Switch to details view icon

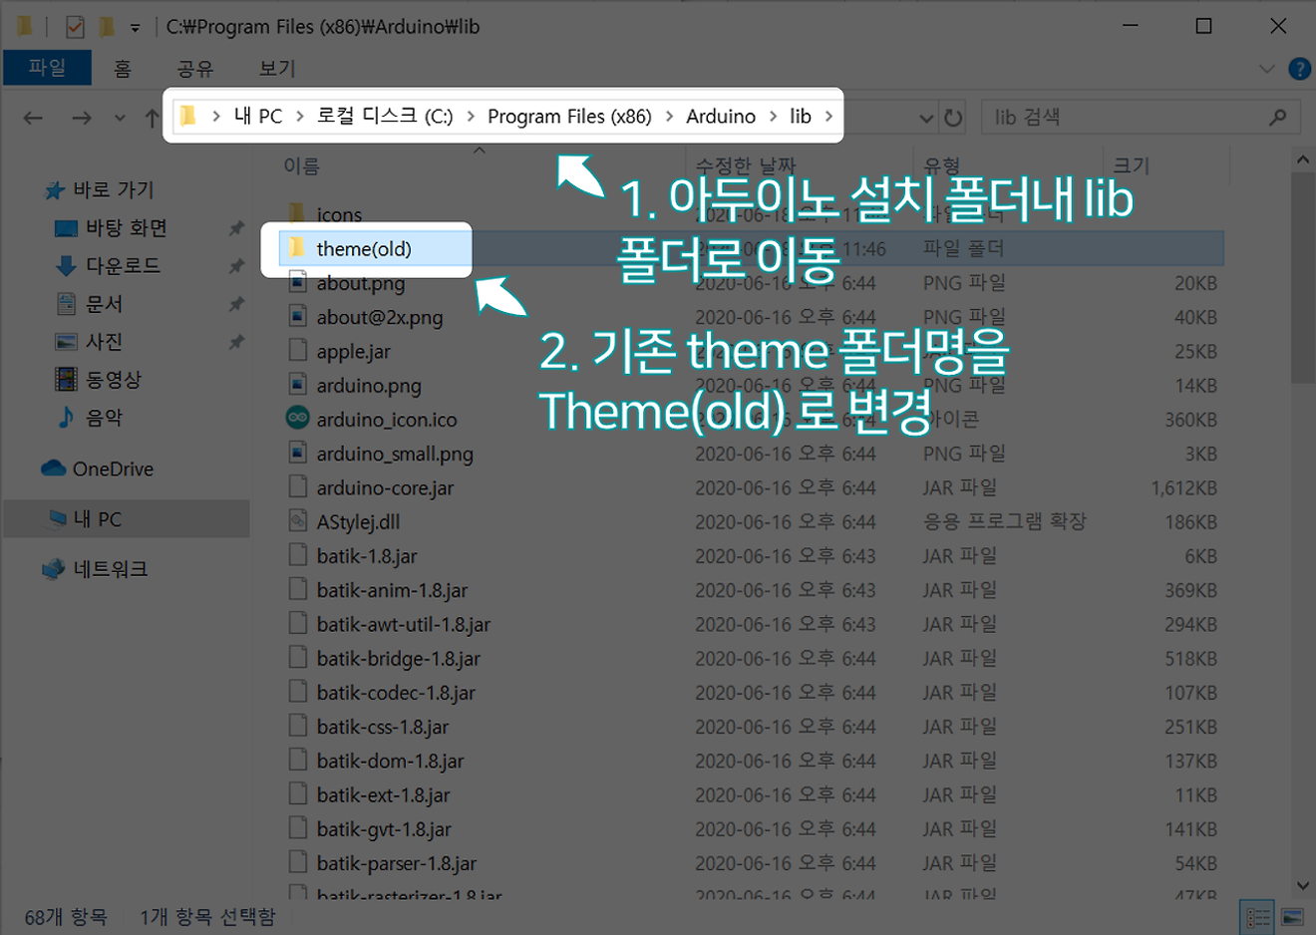pyautogui.click(x=1258, y=916)
